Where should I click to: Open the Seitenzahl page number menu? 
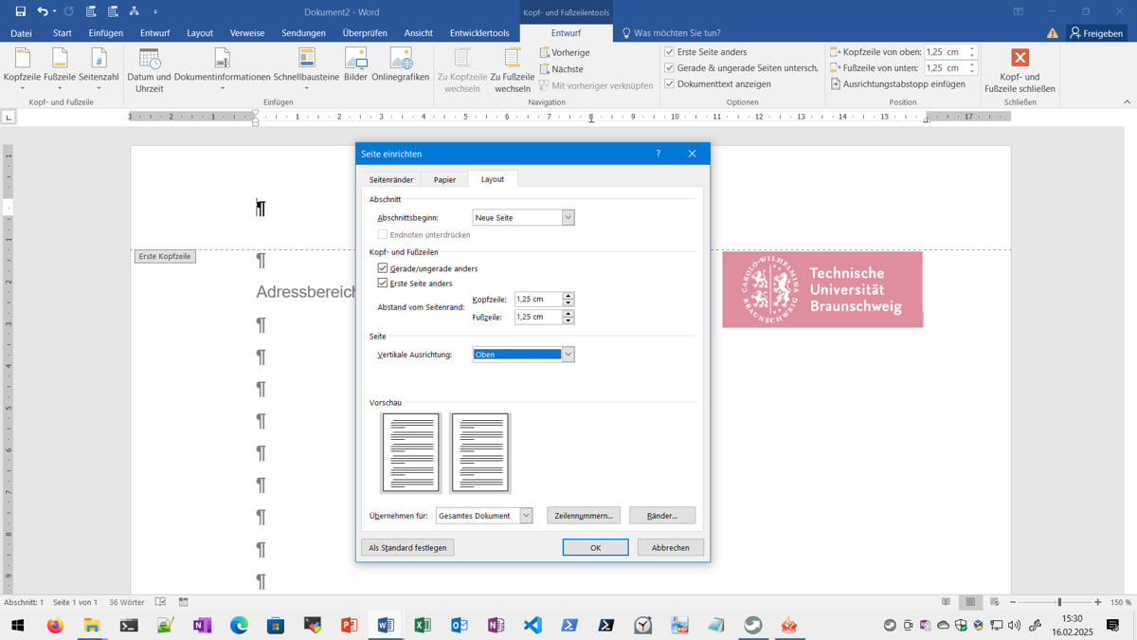(99, 70)
